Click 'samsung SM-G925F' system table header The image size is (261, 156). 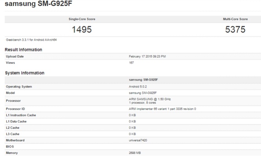[x=143, y=80]
